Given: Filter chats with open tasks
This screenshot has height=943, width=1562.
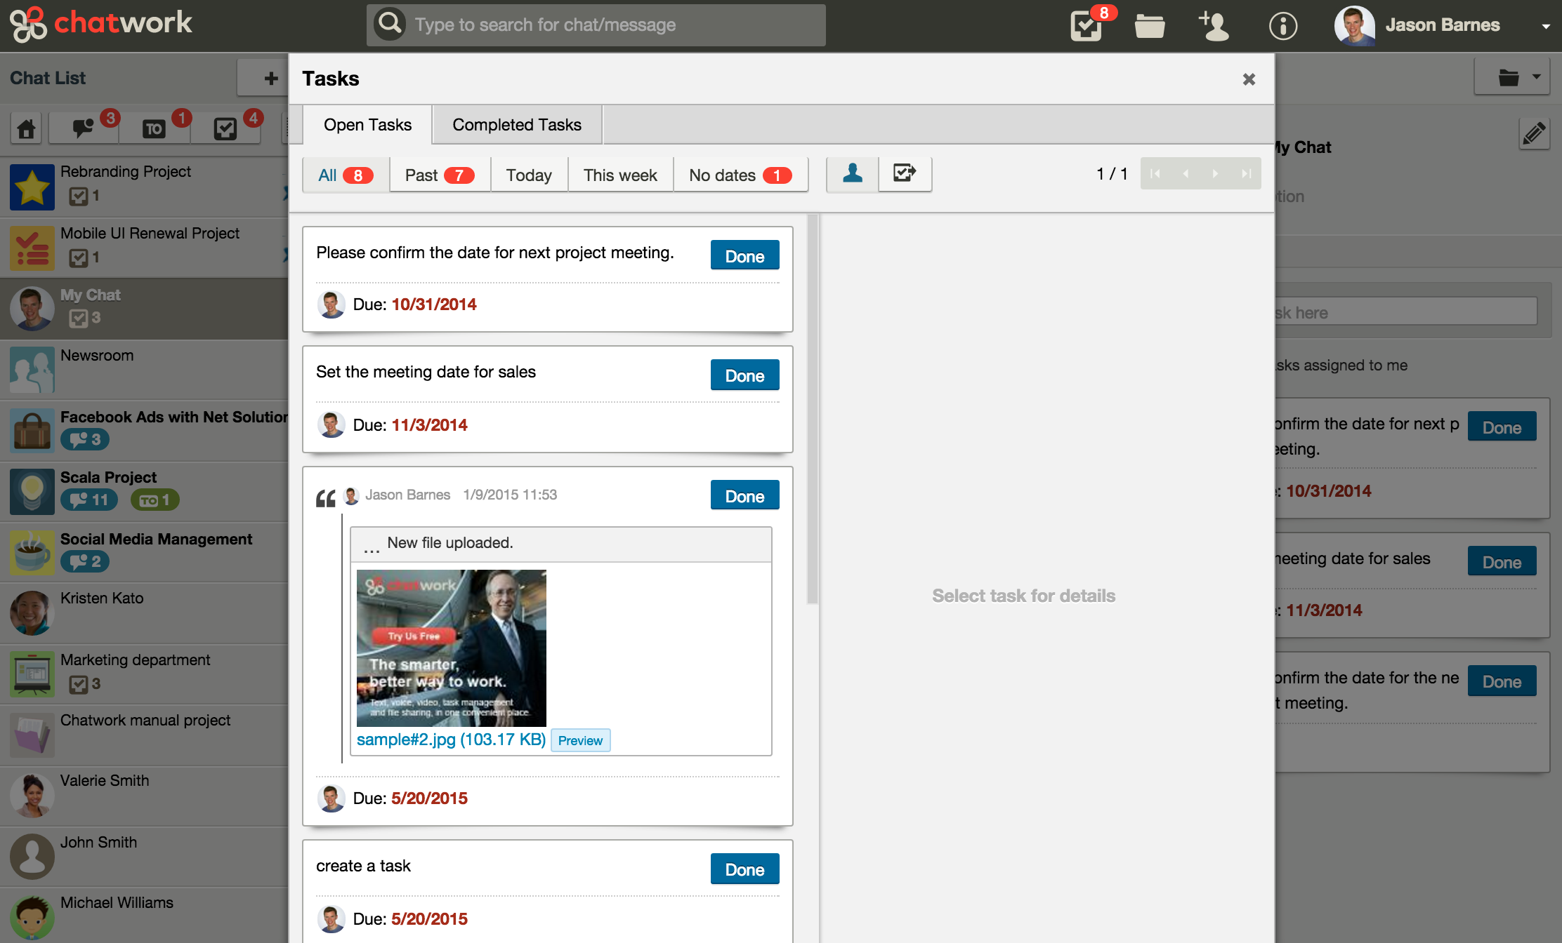Looking at the screenshot, I should 225,128.
